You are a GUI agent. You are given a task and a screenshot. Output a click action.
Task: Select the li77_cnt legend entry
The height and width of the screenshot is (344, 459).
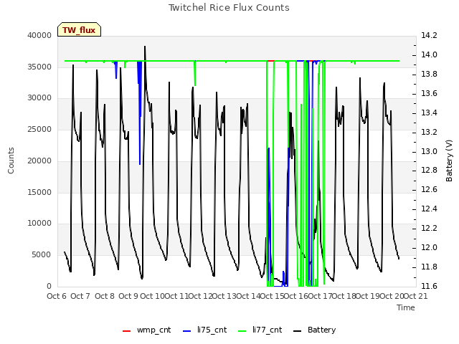pos(260,330)
